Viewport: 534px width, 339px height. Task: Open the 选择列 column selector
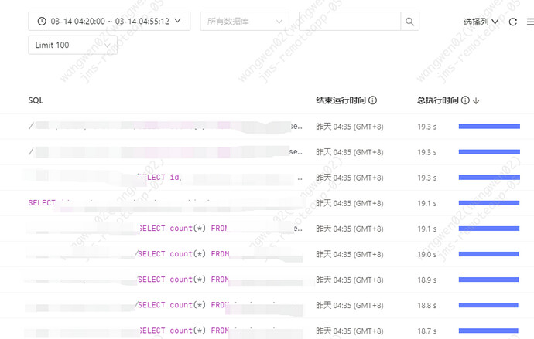[481, 22]
